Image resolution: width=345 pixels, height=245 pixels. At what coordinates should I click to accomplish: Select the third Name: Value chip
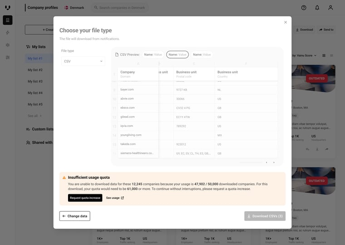coord(202,54)
